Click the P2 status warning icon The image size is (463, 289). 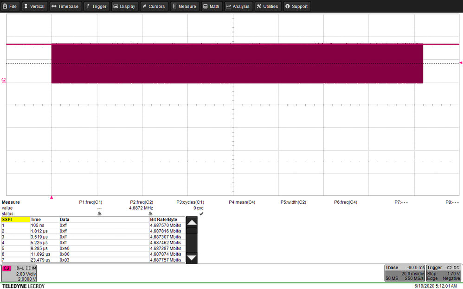point(151,214)
